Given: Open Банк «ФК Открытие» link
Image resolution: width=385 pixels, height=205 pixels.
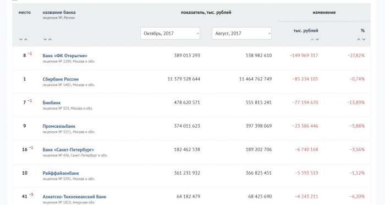Looking at the screenshot, I should 65,56.
